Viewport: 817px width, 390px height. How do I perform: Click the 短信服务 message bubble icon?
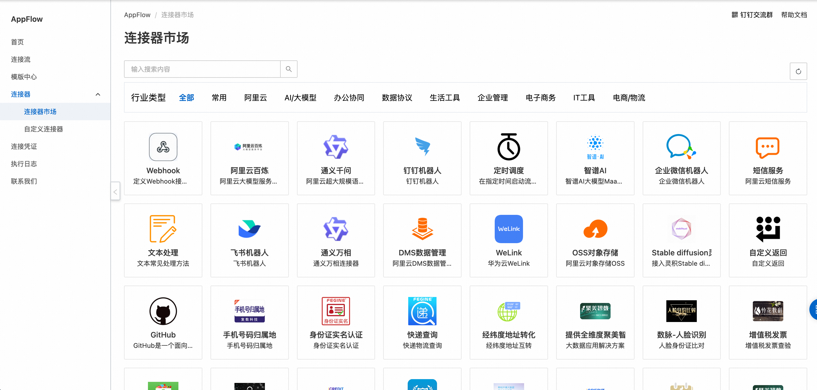(x=768, y=147)
